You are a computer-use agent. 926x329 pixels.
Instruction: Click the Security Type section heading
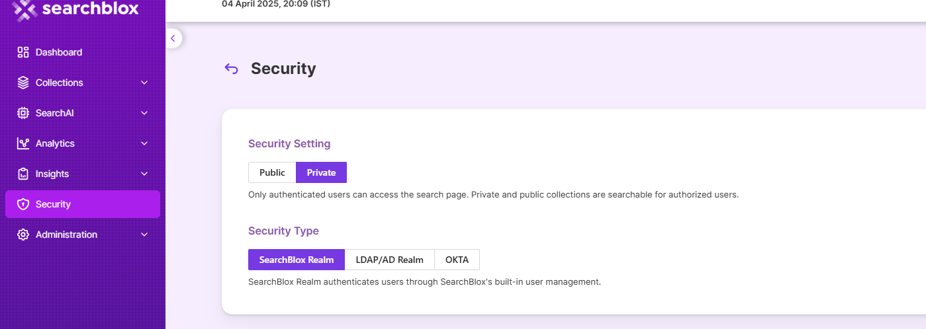283,231
